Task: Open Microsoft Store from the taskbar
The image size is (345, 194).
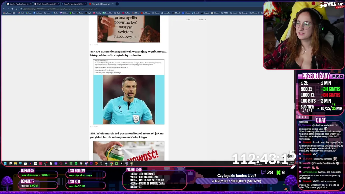Action: (25, 163)
